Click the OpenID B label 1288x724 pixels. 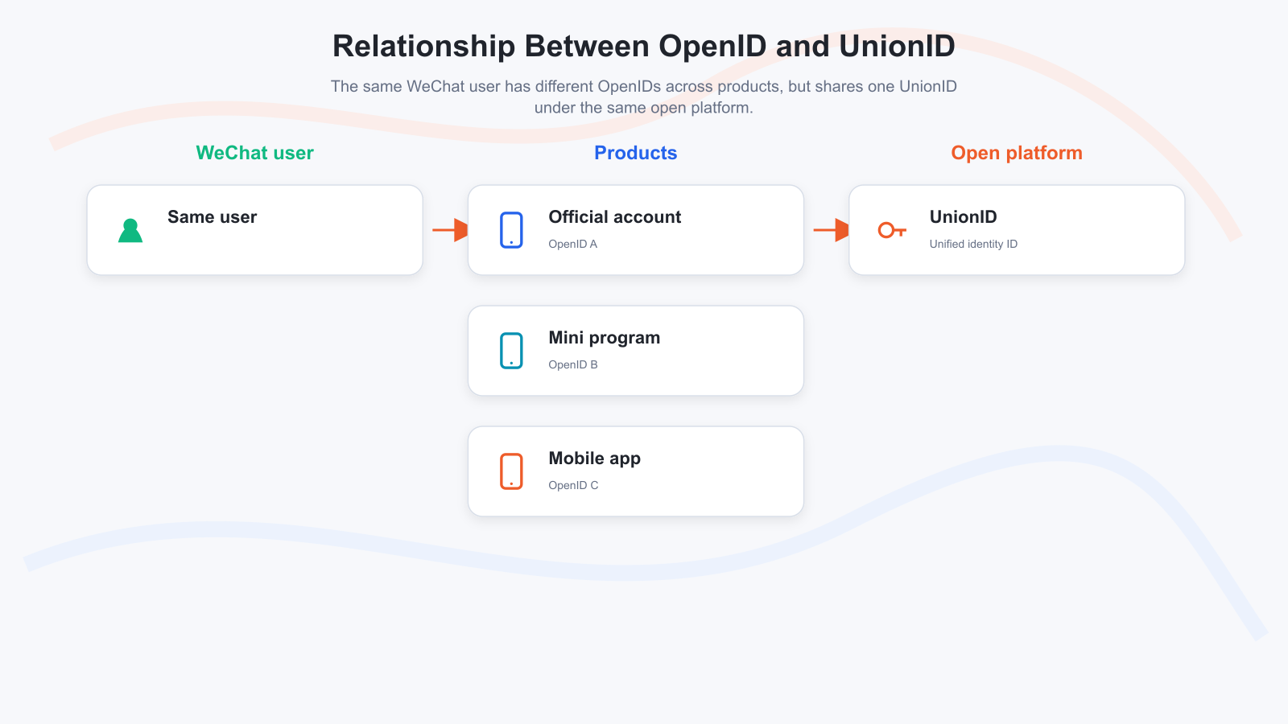(x=573, y=364)
